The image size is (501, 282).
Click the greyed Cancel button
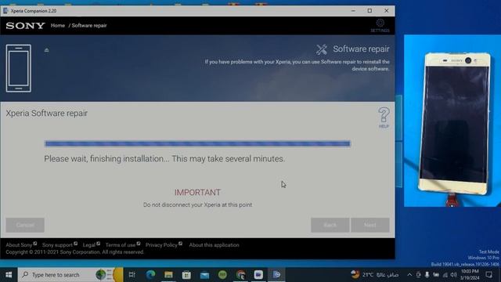25,225
